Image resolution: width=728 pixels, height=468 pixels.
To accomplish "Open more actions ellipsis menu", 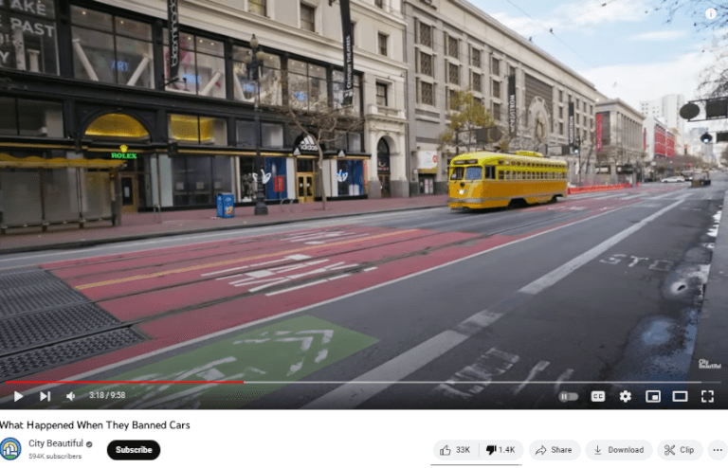I will coord(718,450).
